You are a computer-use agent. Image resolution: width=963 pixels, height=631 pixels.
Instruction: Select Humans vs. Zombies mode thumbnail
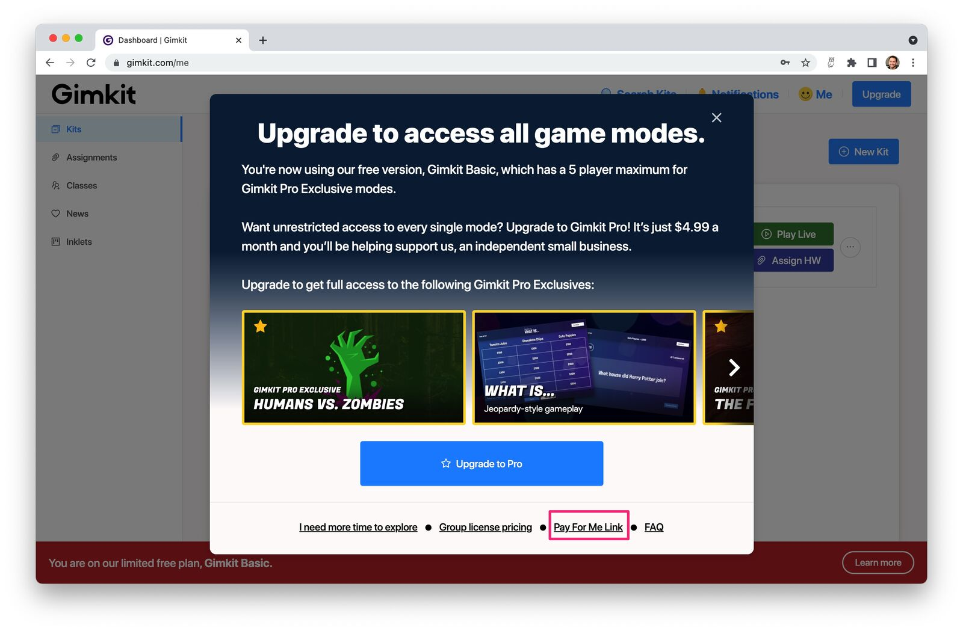point(354,368)
